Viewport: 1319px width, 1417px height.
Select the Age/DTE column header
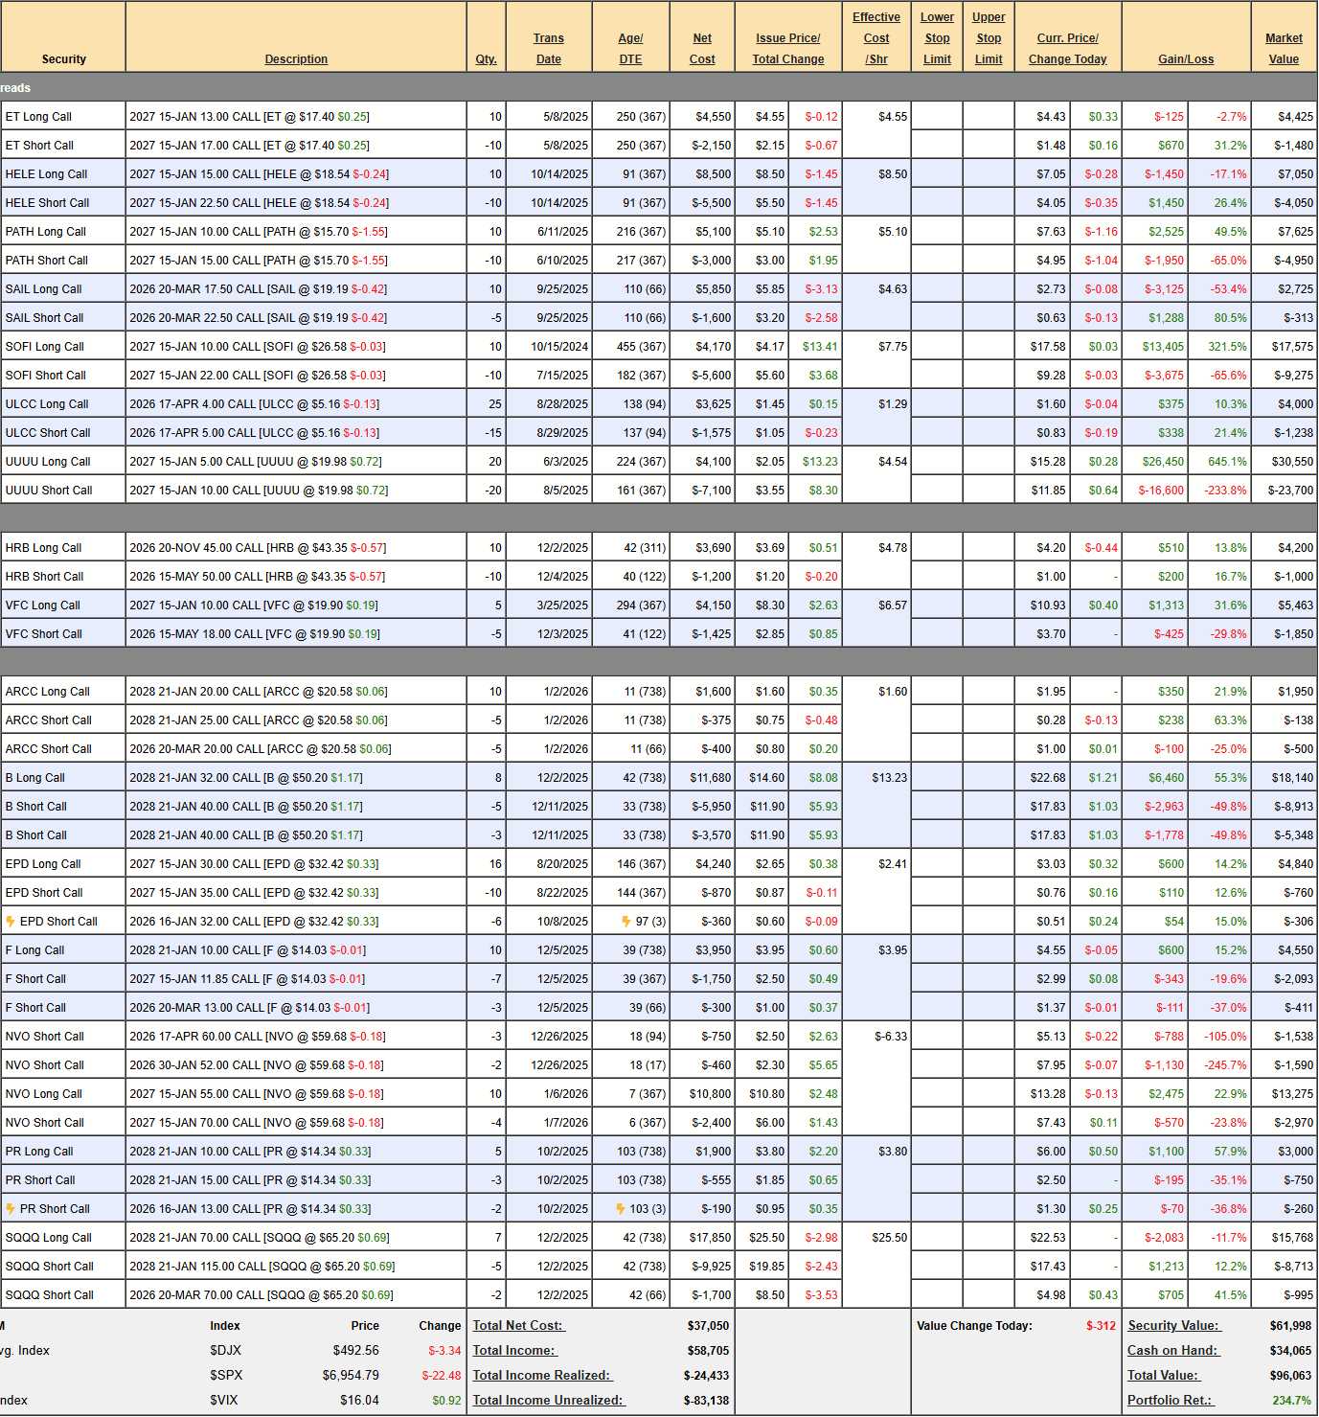pos(630,49)
